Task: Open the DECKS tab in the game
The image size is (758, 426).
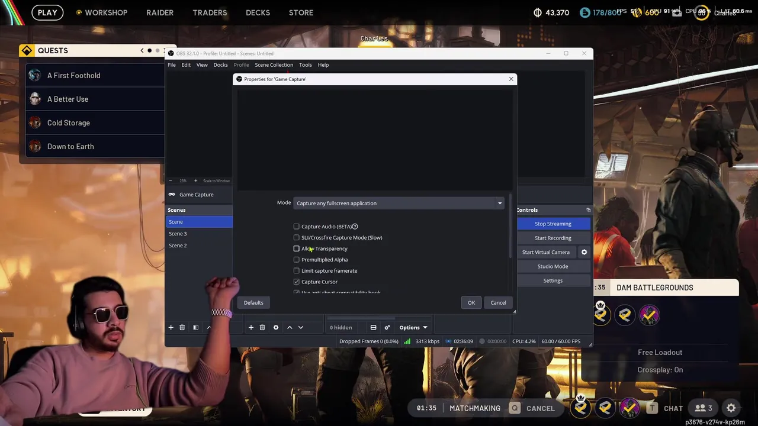Action: [258, 12]
